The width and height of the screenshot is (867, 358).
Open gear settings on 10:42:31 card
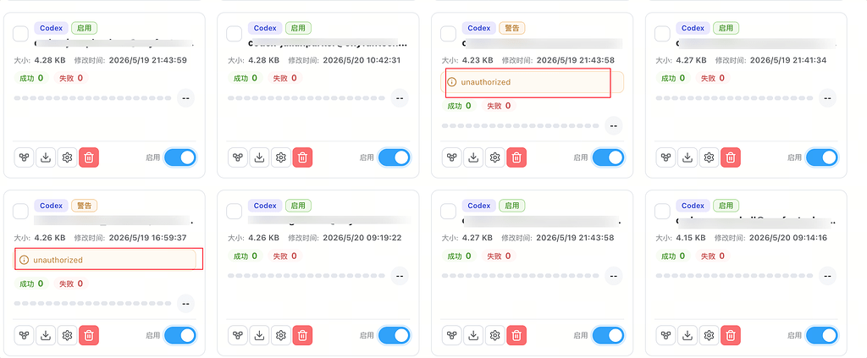(x=281, y=157)
